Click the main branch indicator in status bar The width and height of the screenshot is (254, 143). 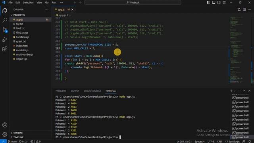pos(13,141)
